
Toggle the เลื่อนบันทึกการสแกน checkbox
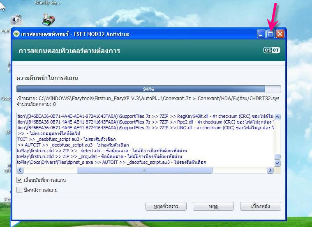(19, 180)
